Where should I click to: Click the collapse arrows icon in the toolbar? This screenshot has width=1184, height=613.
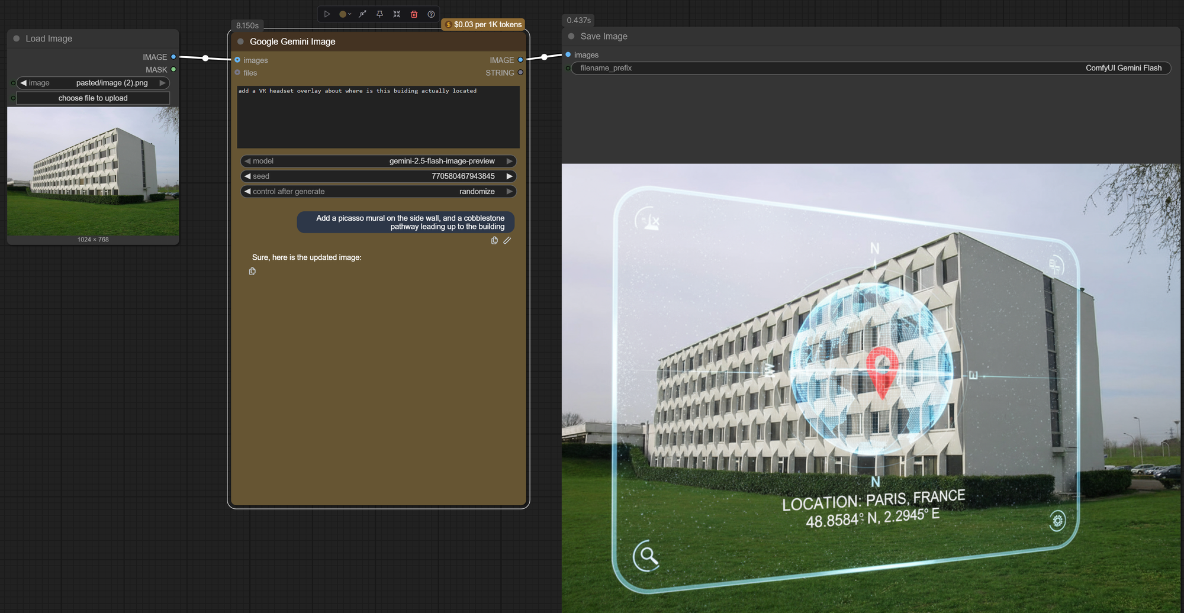(x=397, y=14)
